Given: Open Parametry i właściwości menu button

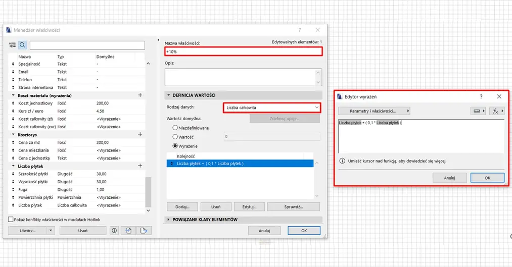Looking at the screenshot, I should [374, 111].
